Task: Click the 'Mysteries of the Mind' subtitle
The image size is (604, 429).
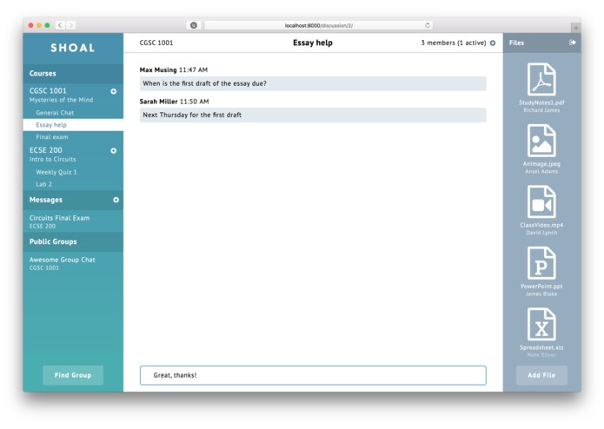Action: point(61,100)
